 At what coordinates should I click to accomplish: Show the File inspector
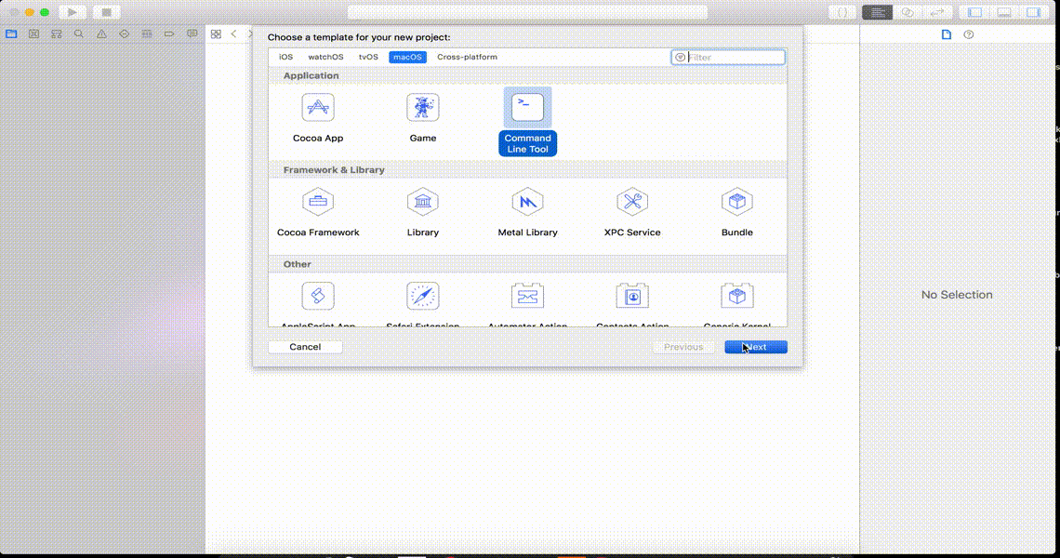[947, 34]
